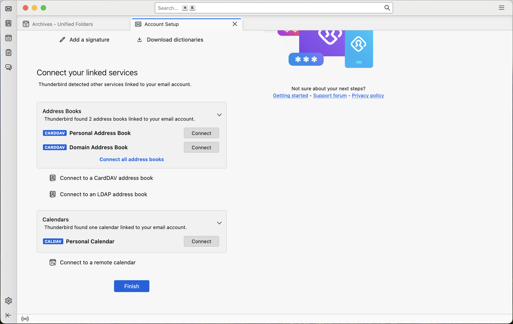513x324 pixels.
Task: Open Tasks sidebar icon
Action: tap(9, 53)
